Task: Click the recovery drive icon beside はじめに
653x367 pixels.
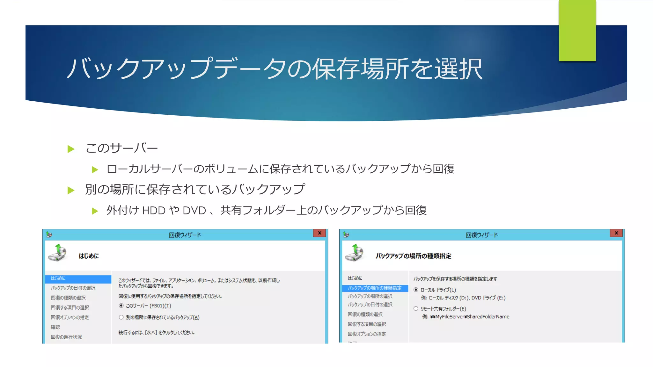Action: pyautogui.click(x=58, y=253)
